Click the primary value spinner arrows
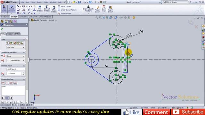 click(23, 74)
